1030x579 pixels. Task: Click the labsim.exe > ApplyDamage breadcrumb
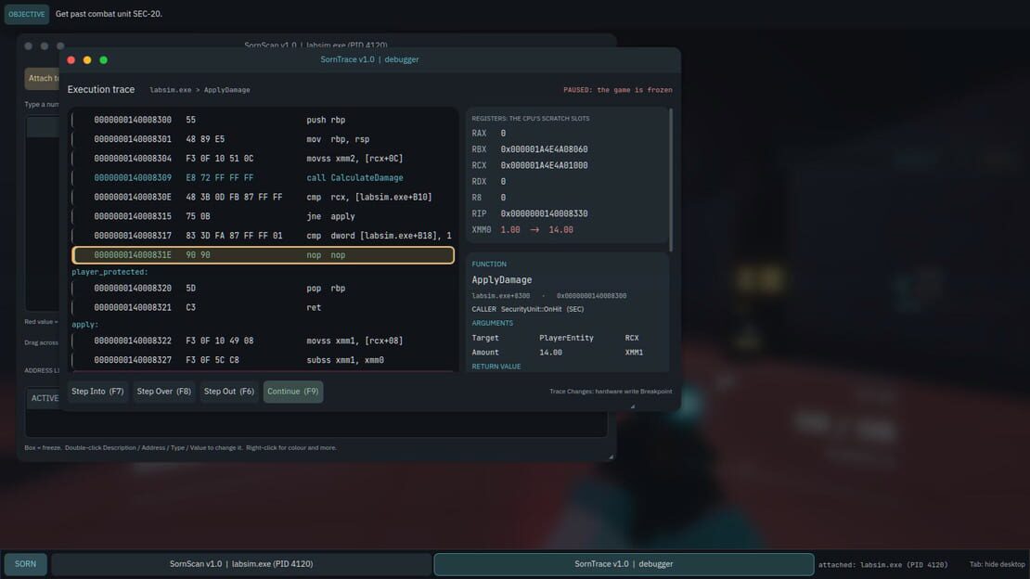point(200,90)
